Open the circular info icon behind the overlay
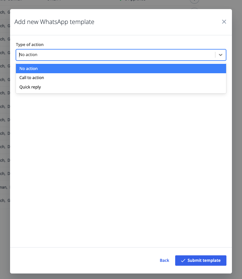Image resolution: width=242 pixels, height=279 pixels. coord(194,1)
